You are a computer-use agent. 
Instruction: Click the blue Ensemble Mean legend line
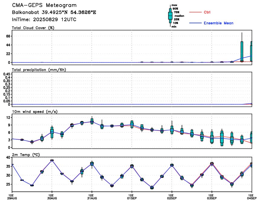click(196, 23)
